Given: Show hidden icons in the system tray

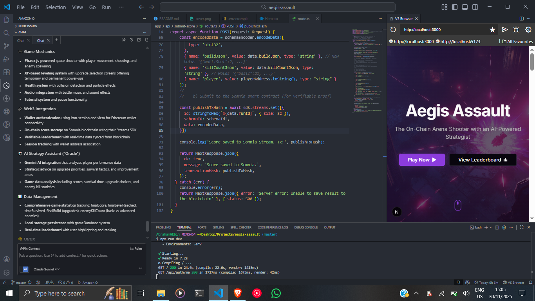Looking at the screenshot, I should tap(416, 293).
